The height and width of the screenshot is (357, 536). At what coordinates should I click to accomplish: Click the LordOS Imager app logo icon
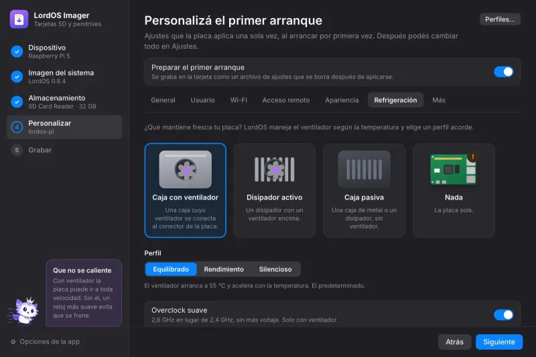tap(19, 19)
